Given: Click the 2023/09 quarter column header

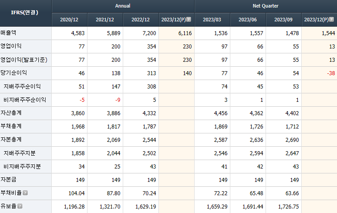Looking at the screenshot, I should 283,20.
